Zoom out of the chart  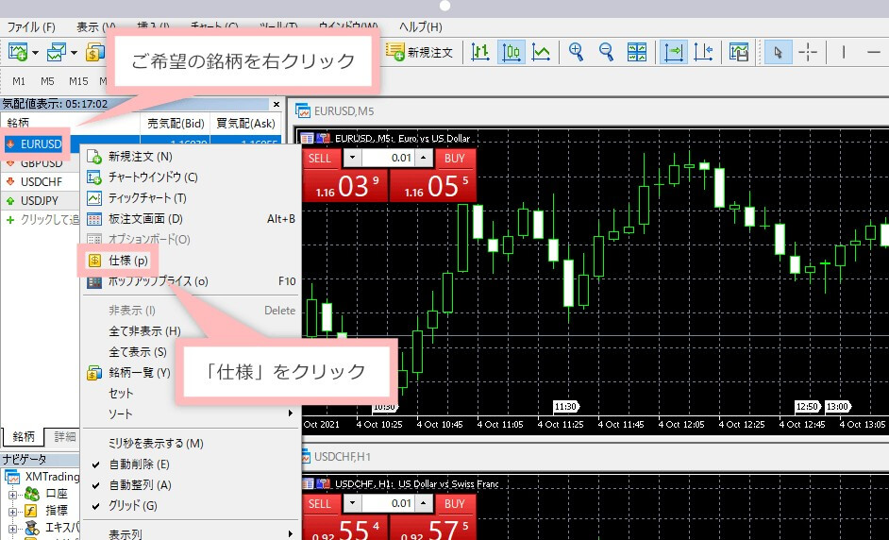click(x=606, y=52)
